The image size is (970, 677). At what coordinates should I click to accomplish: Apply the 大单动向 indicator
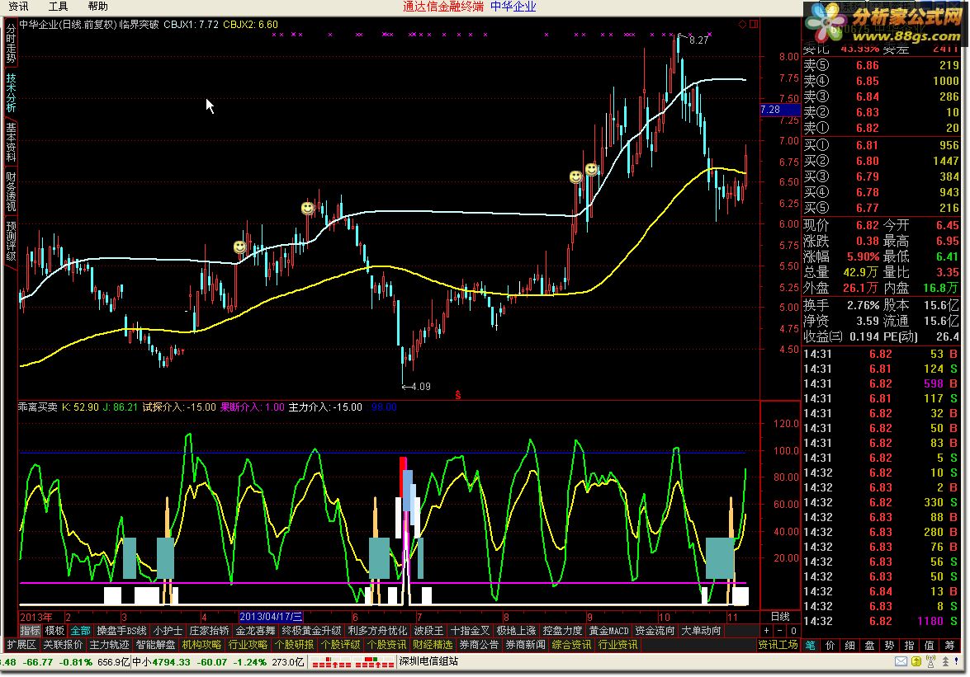(701, 631)
